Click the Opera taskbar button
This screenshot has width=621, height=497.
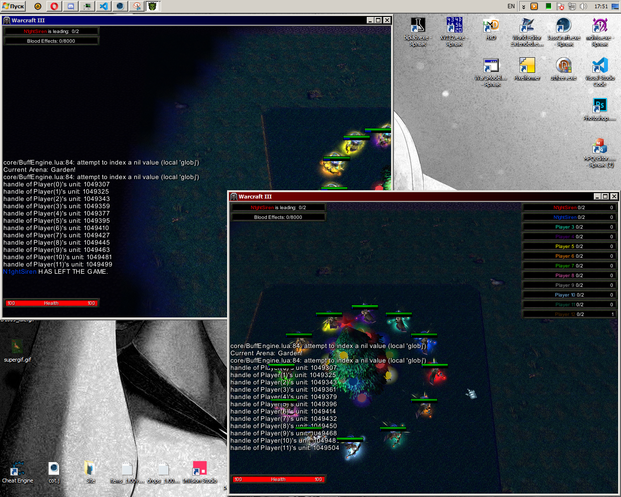click(x=54, y=6)
